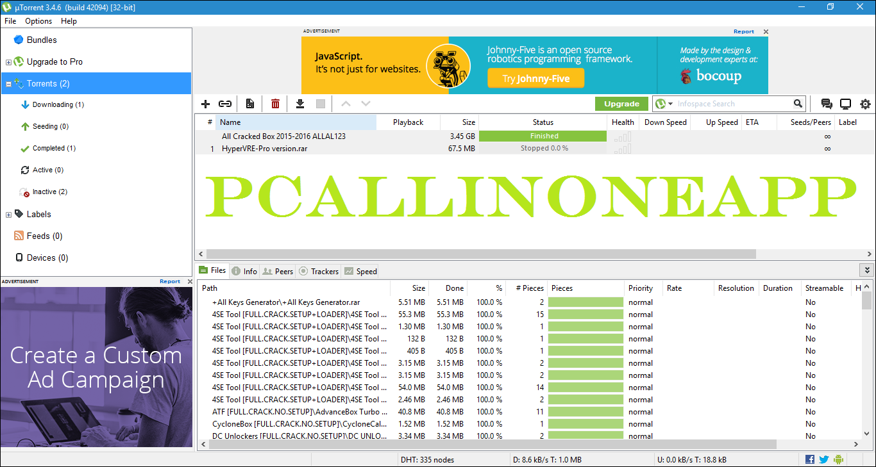The image size is (876, 467).
Task: Open the chat bubbles icon in toolbar
Action: [827, 104]
